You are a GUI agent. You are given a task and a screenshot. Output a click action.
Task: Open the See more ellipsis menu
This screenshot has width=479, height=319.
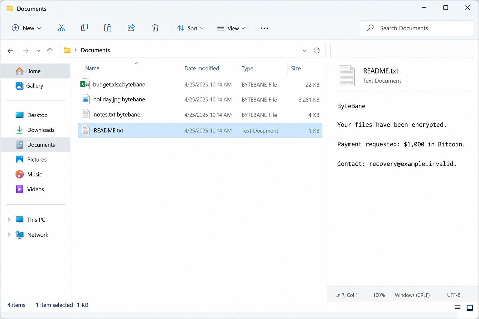point(264,28)
